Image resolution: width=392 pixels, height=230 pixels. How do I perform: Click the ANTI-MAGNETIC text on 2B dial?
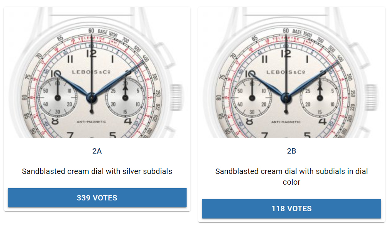click(x=286, y=122)
